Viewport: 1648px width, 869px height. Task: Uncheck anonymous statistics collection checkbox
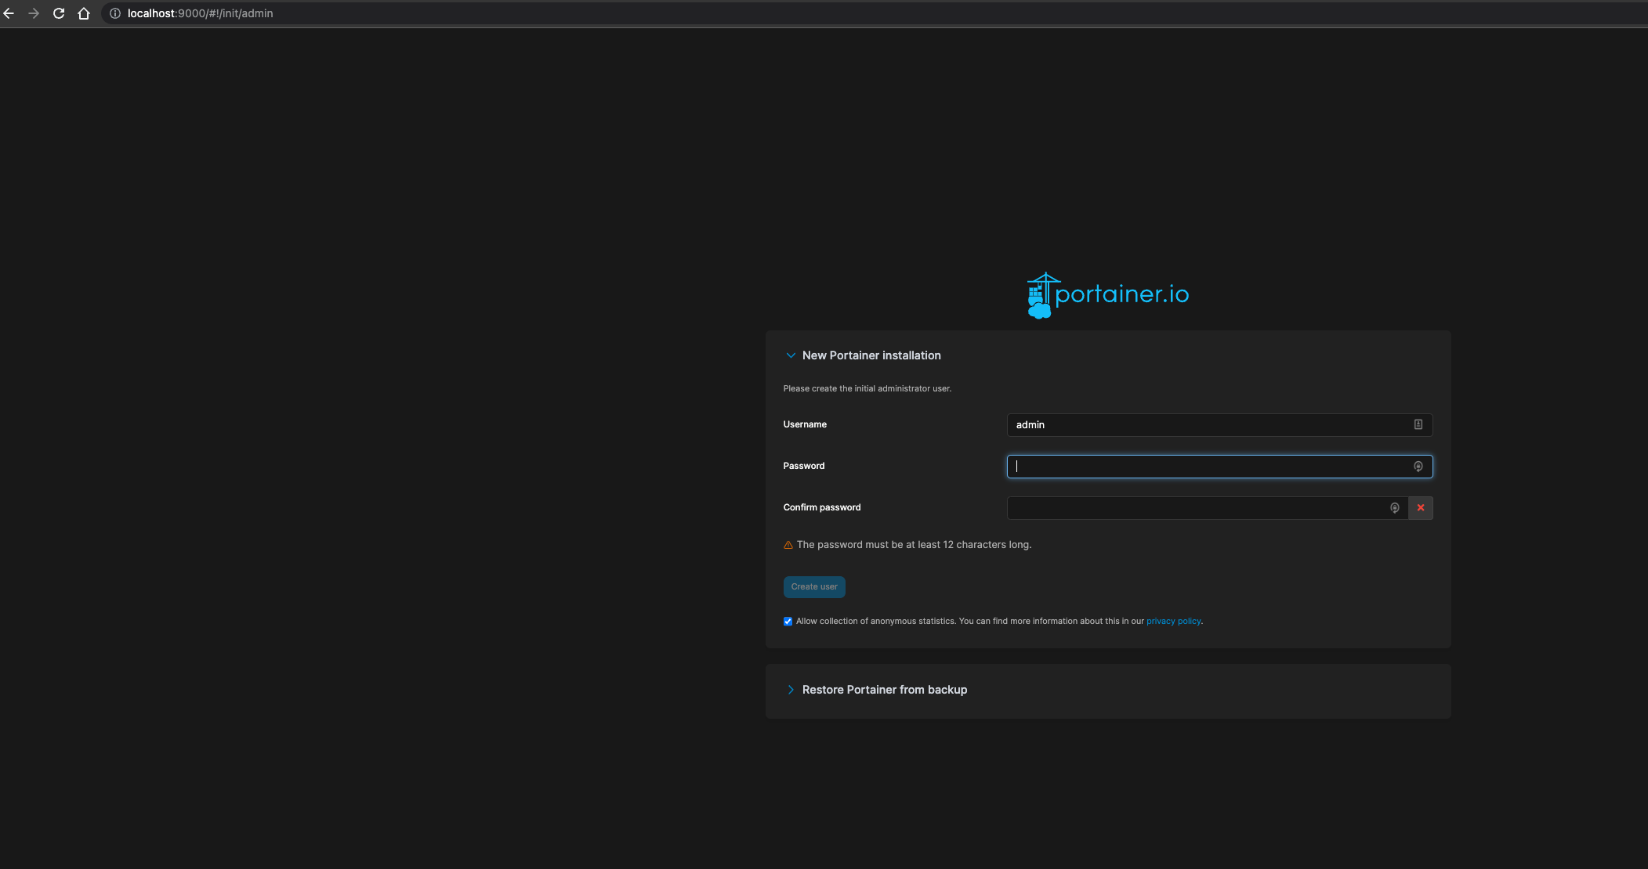(788, 622)
